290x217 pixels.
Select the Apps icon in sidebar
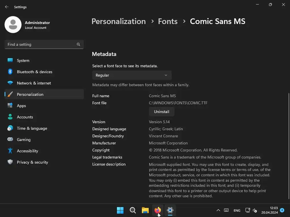10,106
